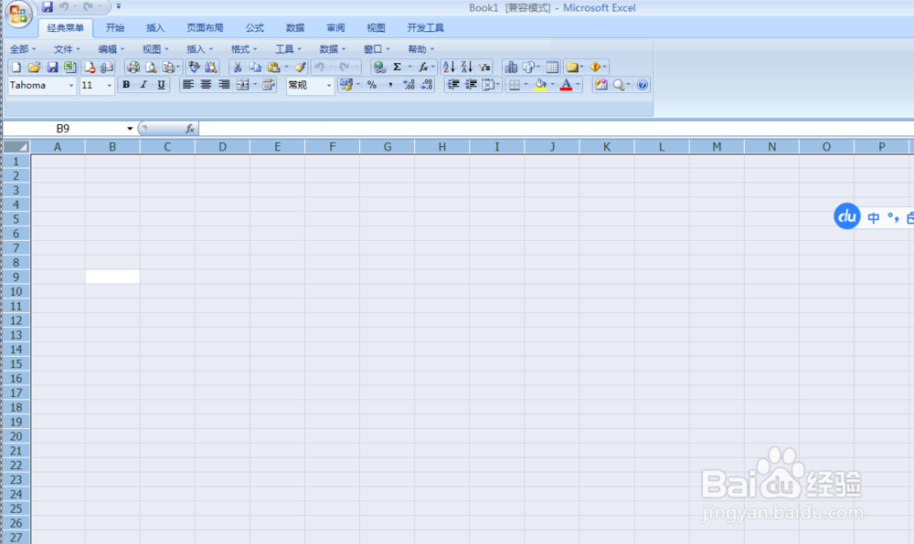Open a file with the folder icon
The image size is (914, 544).
click(34, 68)
